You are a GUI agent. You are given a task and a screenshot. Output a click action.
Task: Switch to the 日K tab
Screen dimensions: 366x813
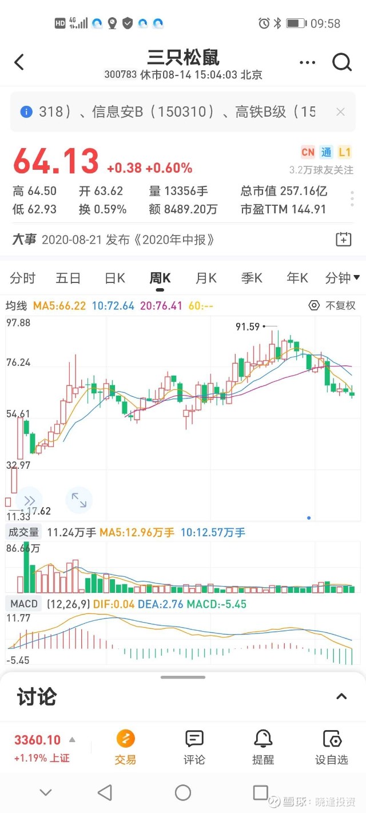point(114,278)
